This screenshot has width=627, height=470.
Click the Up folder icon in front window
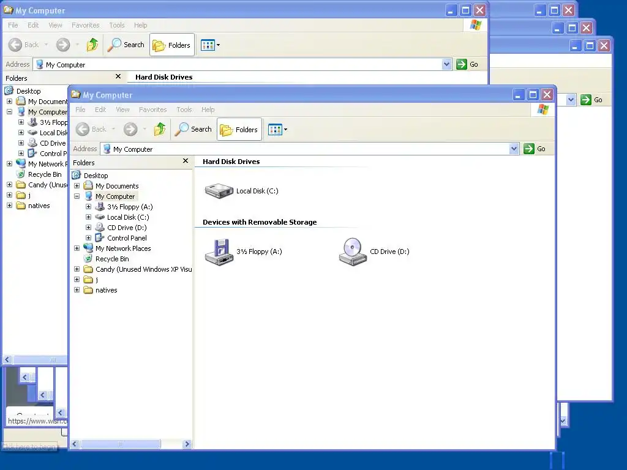(x=160, y=129)
